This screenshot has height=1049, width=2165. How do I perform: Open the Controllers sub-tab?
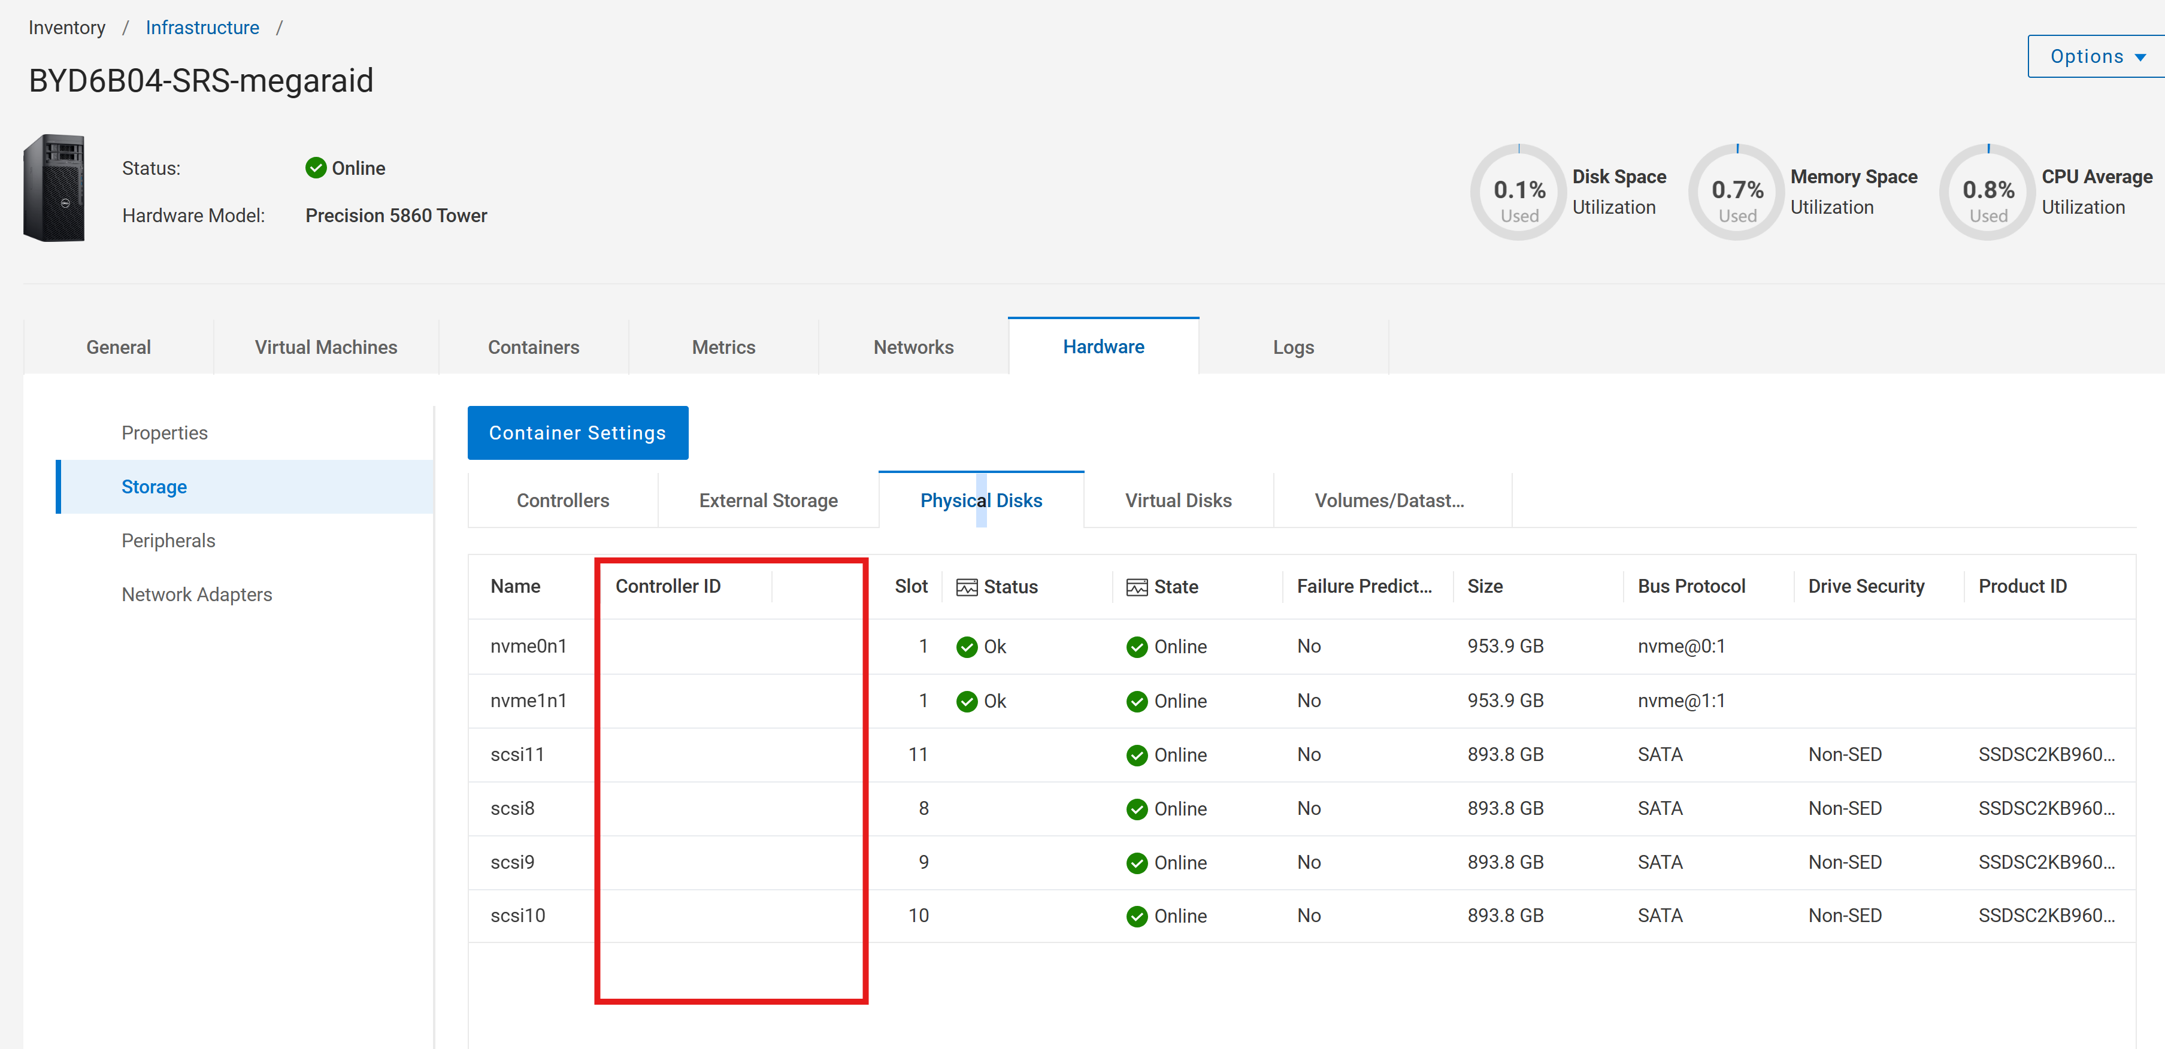(x=562, y=500)
